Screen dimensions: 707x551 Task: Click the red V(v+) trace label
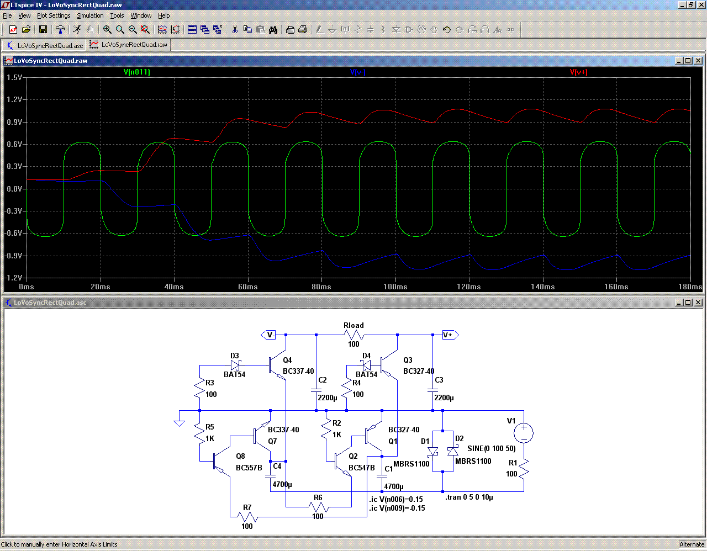point(578,72)
